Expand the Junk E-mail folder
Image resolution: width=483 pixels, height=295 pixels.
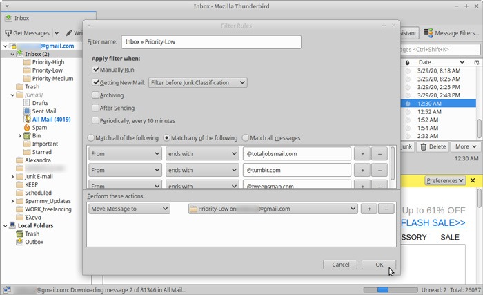[x=12, y=176]
